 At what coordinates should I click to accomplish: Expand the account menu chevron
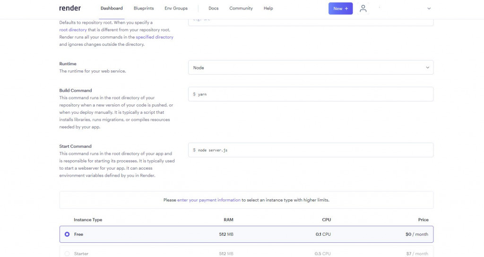click(x=429, y=9)
